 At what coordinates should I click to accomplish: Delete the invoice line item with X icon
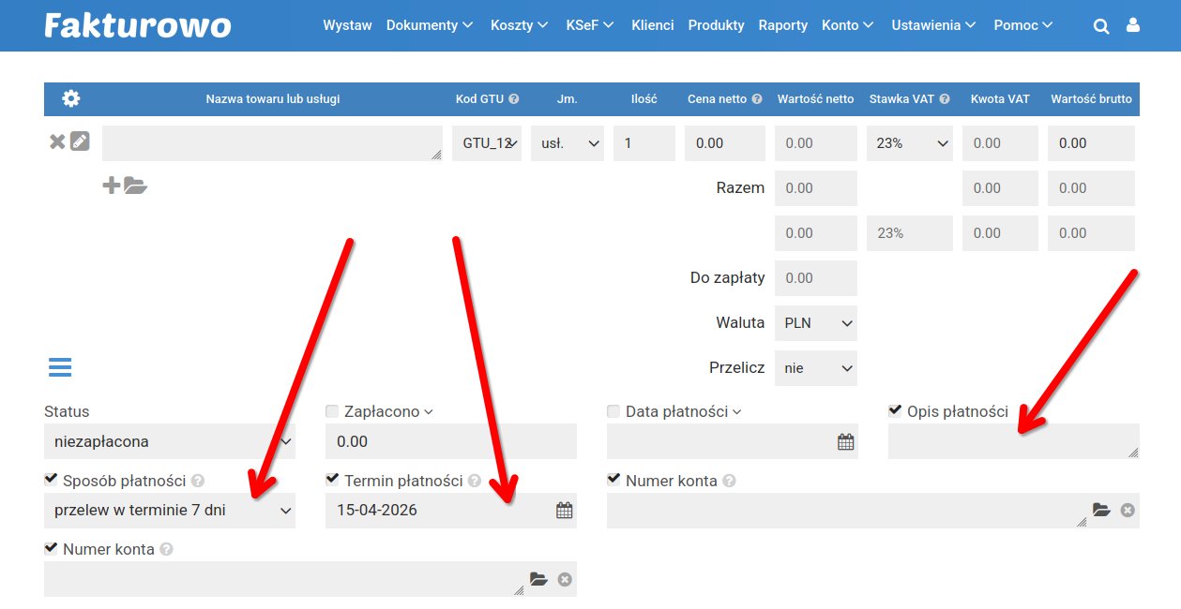coord(58,140)
